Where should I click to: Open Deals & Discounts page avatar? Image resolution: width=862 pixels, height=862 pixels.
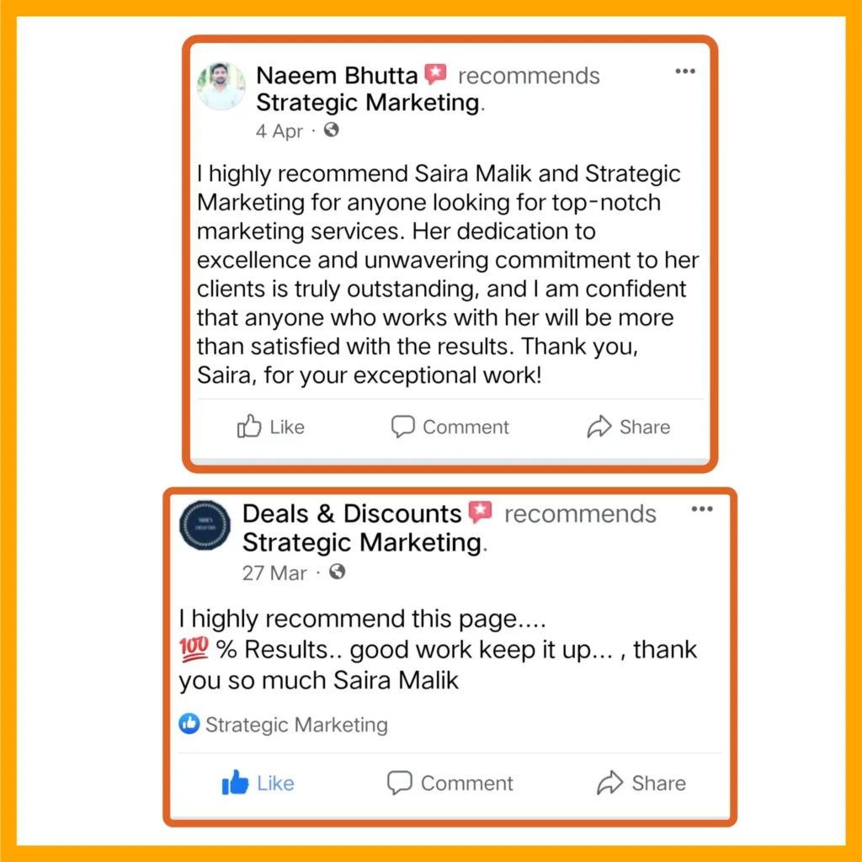coord(205,525)
